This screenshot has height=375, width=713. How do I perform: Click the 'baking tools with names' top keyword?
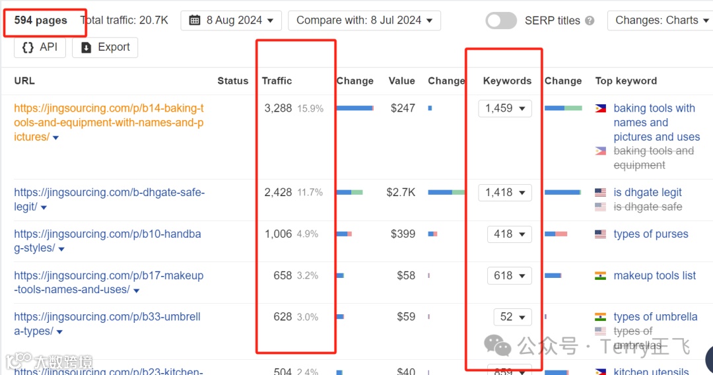[x=657, y=122]
